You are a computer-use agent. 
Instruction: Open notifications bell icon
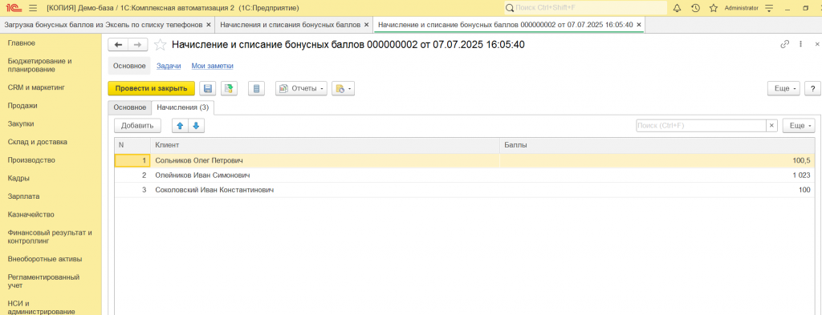click(x=677, y=8)
